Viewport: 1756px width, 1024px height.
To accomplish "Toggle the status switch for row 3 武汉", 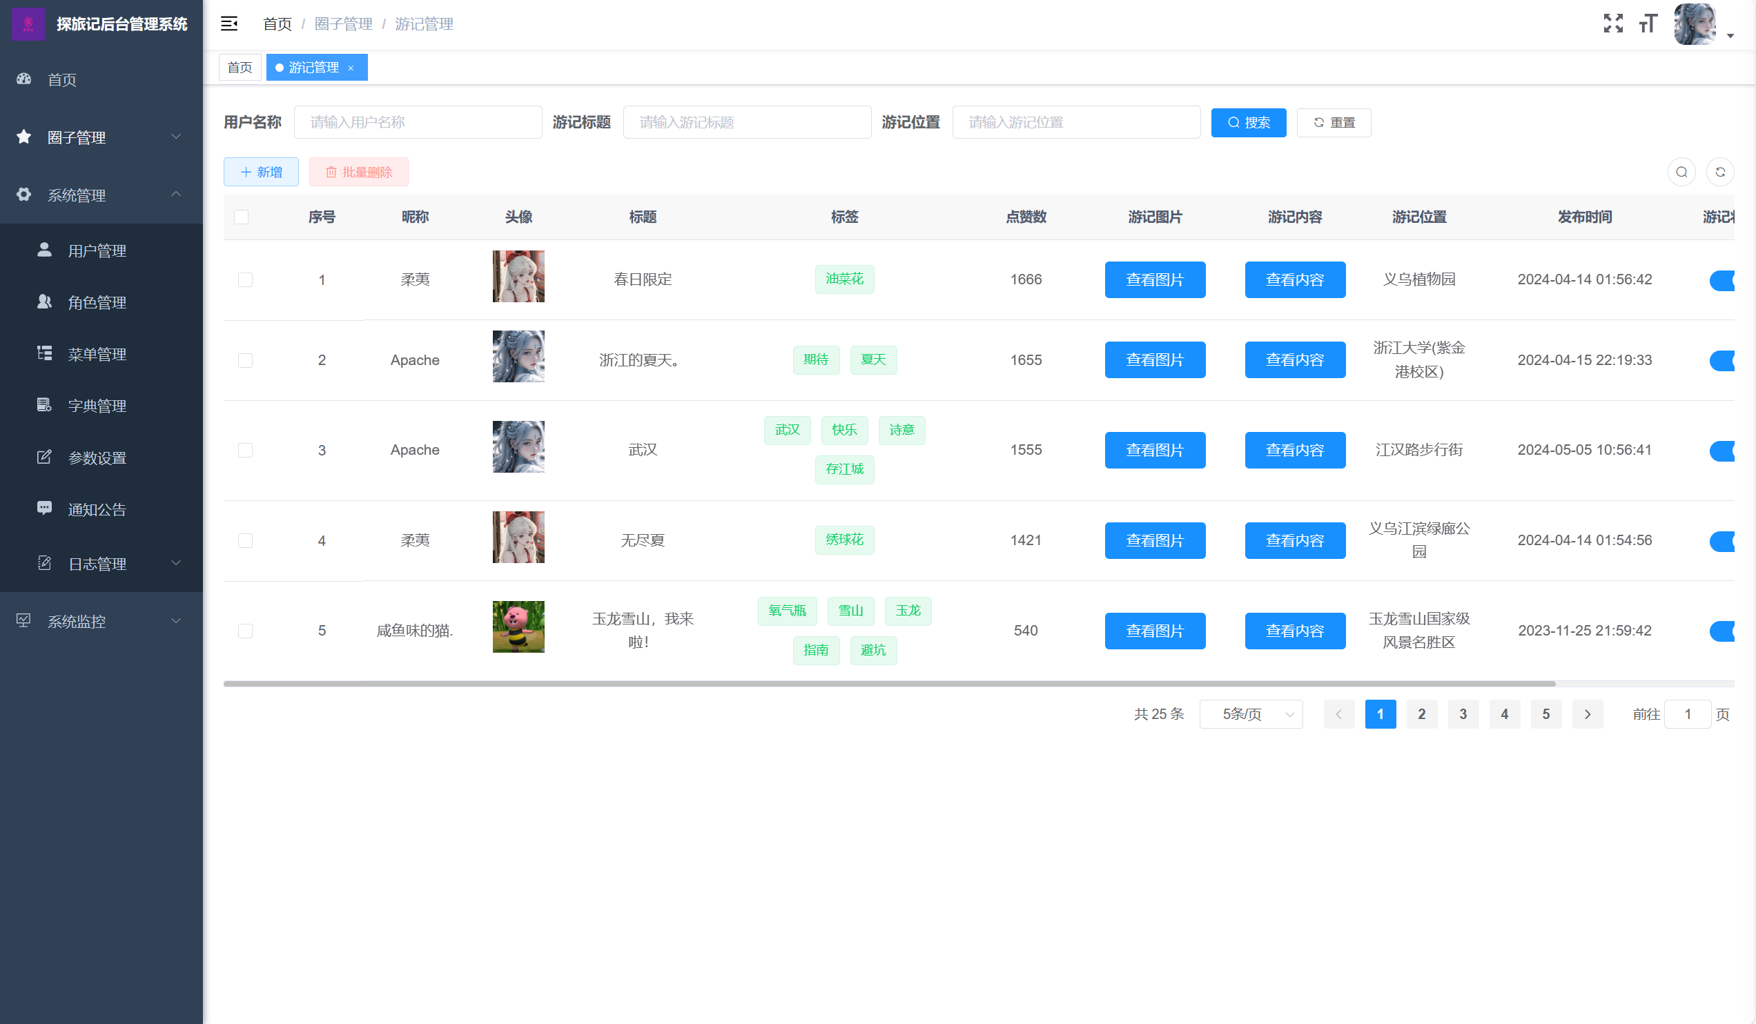I will click(1722, 451).
